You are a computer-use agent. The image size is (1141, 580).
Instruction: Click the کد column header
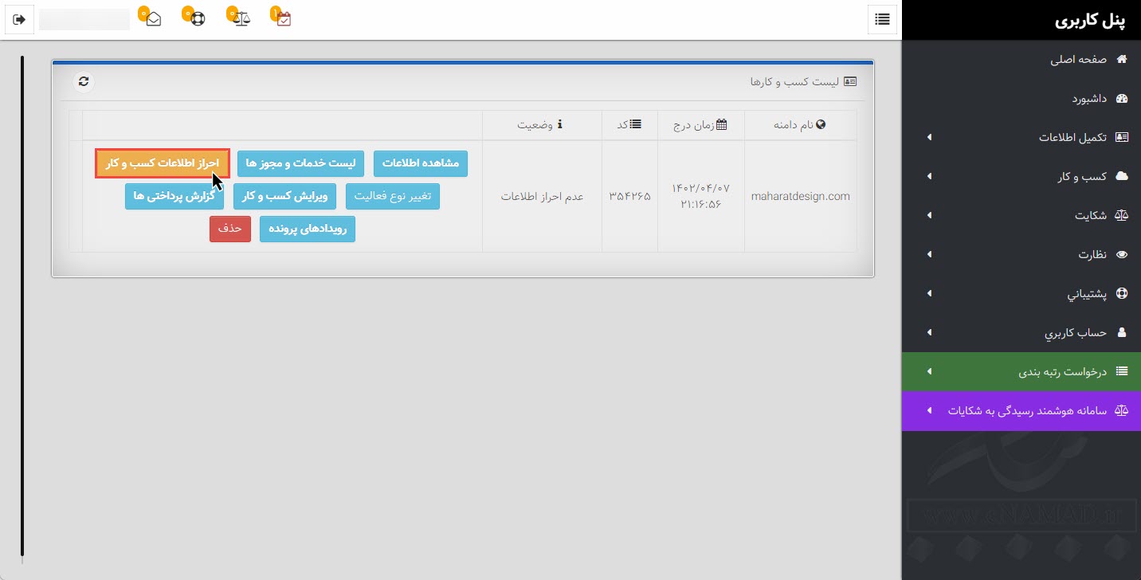629,125
